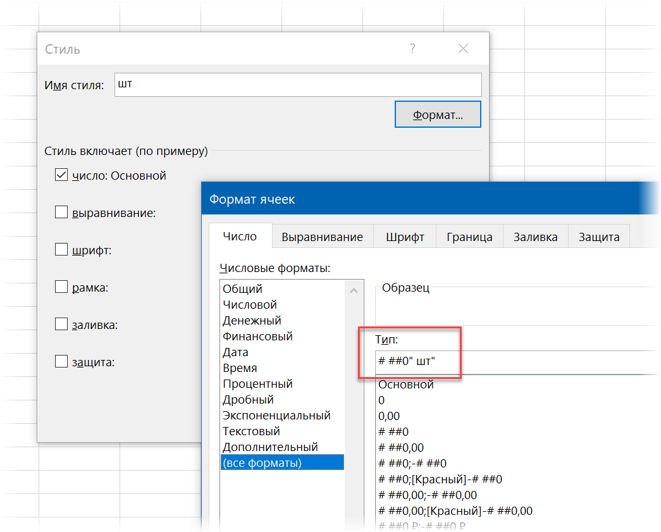This screenshot has height=532, width=661.
Task: Enable the шрифт checkbox
Action: point(61,250)
